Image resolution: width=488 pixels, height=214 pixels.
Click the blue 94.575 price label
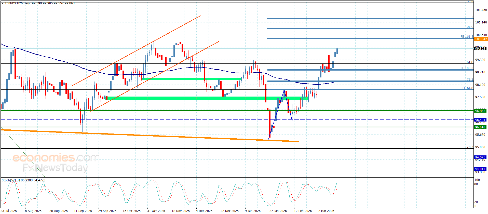coord(480,157)
